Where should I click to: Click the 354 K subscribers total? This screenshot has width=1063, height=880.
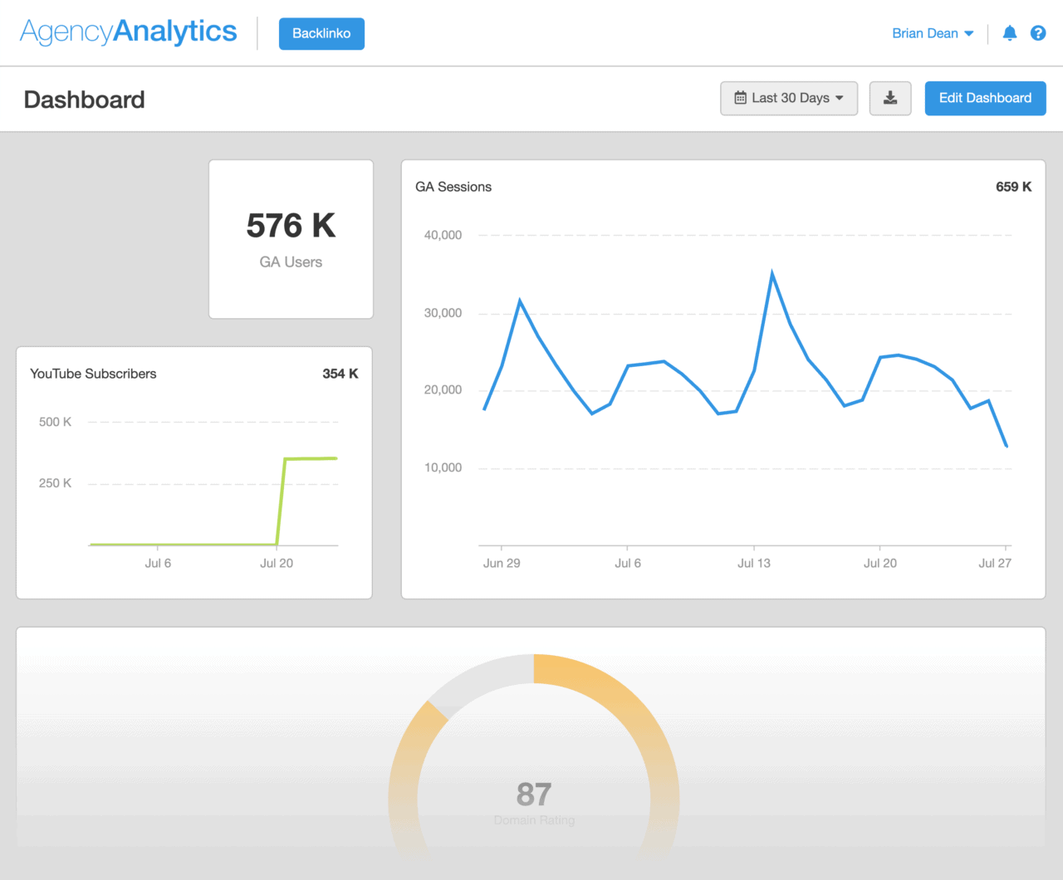click(x=340, y=374)
